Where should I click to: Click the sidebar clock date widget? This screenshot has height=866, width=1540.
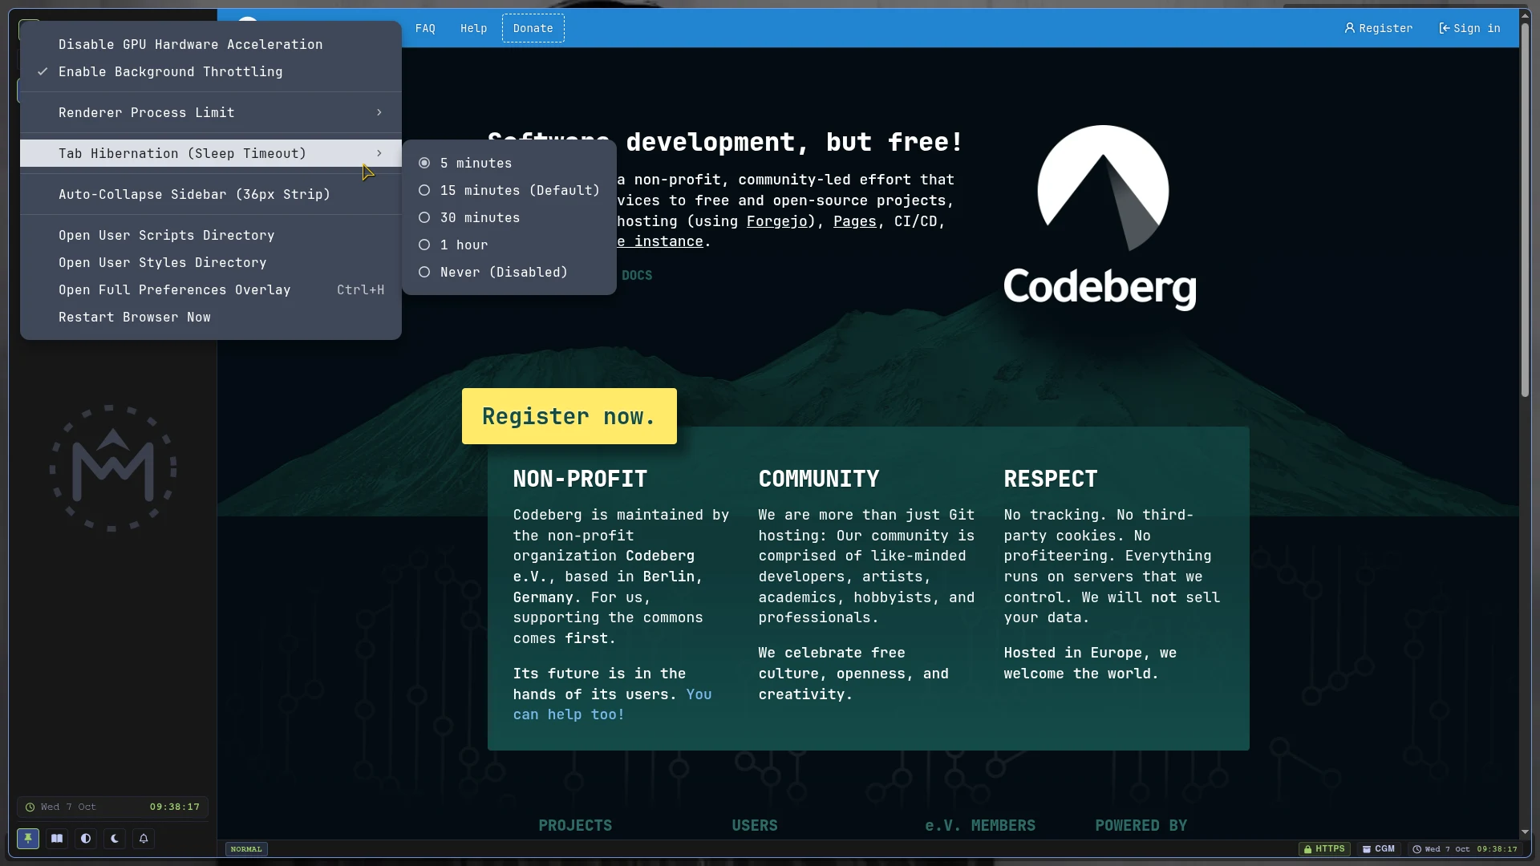point(112,807)
